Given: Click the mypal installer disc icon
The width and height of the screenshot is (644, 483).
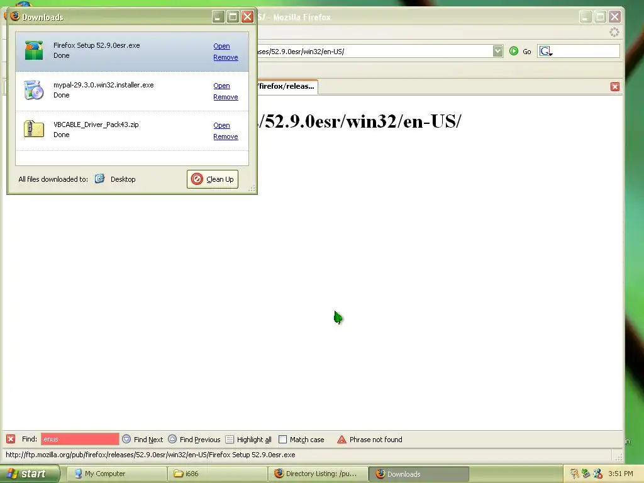Looking at the screenshot, I should tap(34, 91).
